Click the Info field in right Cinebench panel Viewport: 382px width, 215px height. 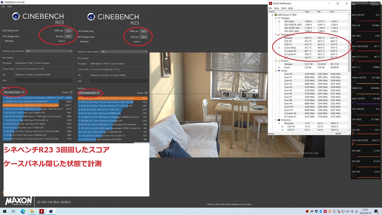click(119, 81)
